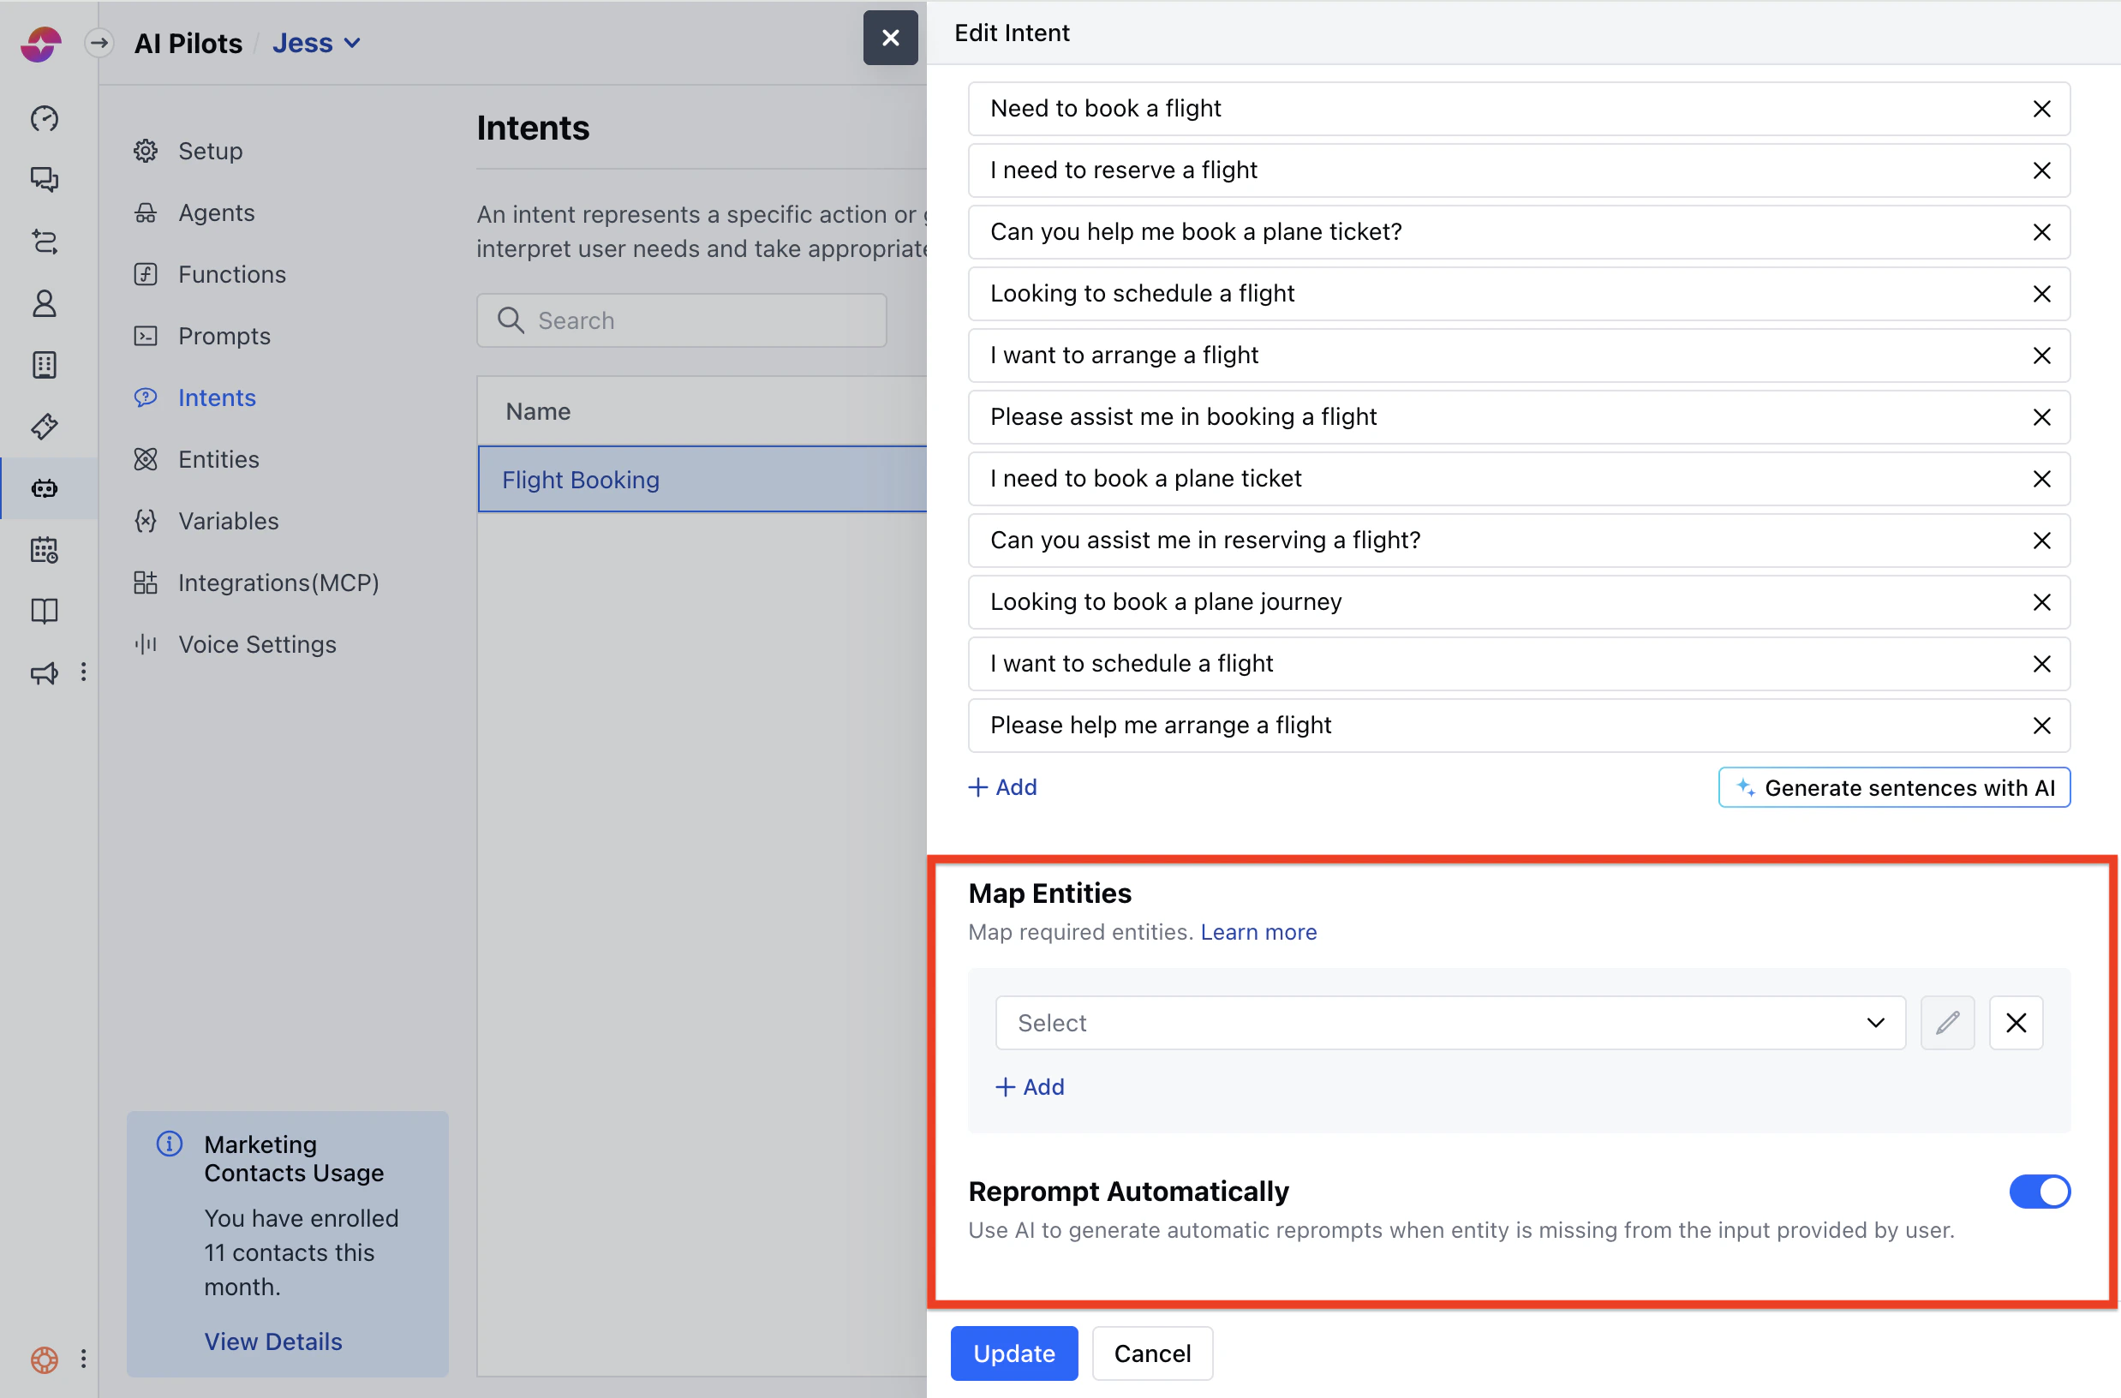Click Generate sentences with AI button
Screen dimensions: 2121x1398
pos(1893,787)
